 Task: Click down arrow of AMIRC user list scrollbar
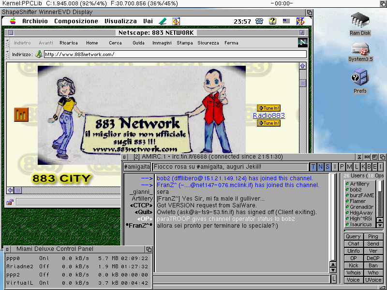pyautogui.click(x=380, y=225)
